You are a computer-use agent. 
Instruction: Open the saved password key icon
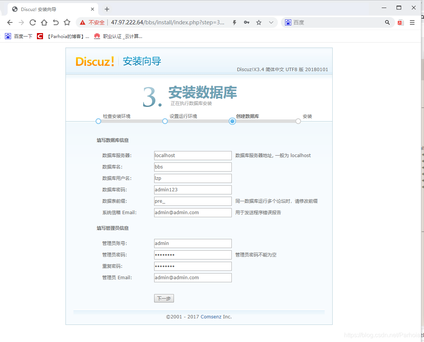tap(247, 22)
